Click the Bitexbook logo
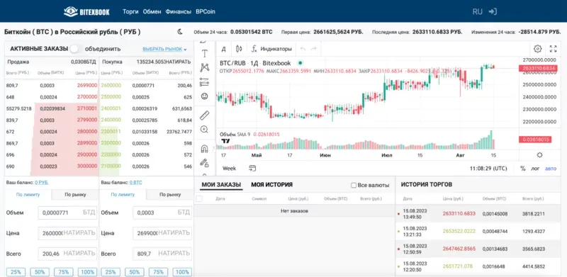 click(x=86, y=11)
